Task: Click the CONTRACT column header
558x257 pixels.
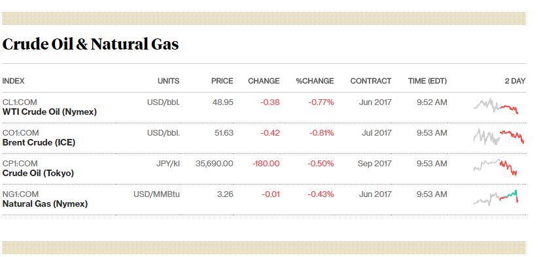Action: click(371, 81)
